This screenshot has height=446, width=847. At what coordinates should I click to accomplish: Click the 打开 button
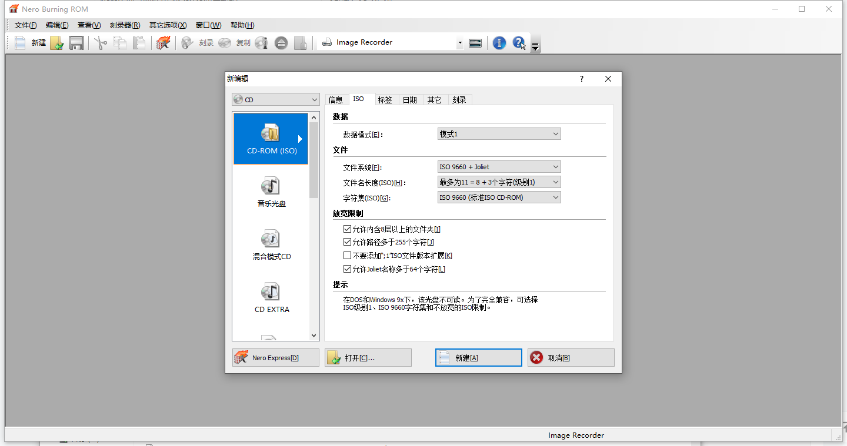(368, 358)
